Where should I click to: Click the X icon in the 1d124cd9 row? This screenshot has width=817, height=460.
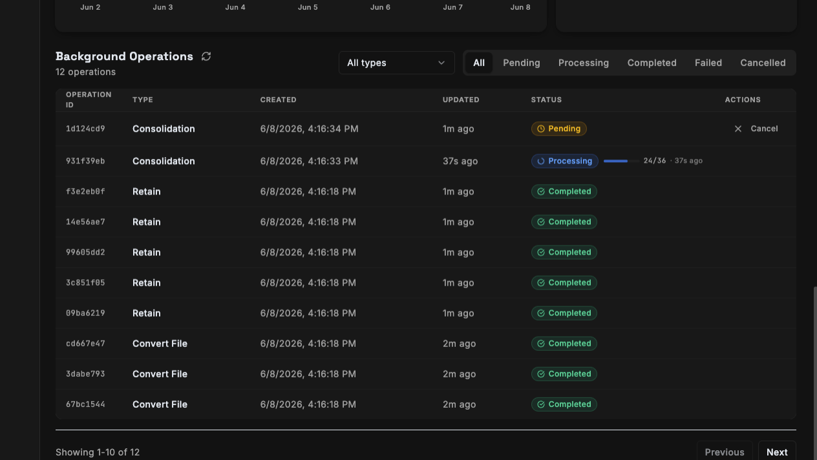738,129
